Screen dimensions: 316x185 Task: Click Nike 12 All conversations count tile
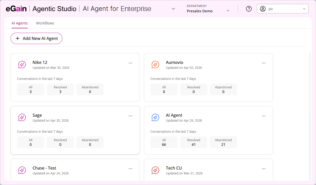(30, 89)
